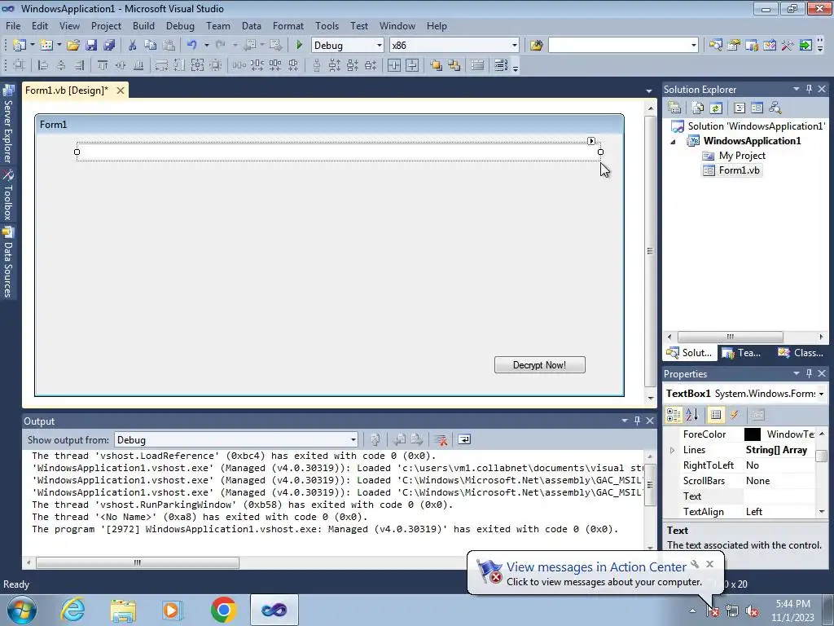Click the Solution Explorer window toolbar icon

(x=716, y=46)
